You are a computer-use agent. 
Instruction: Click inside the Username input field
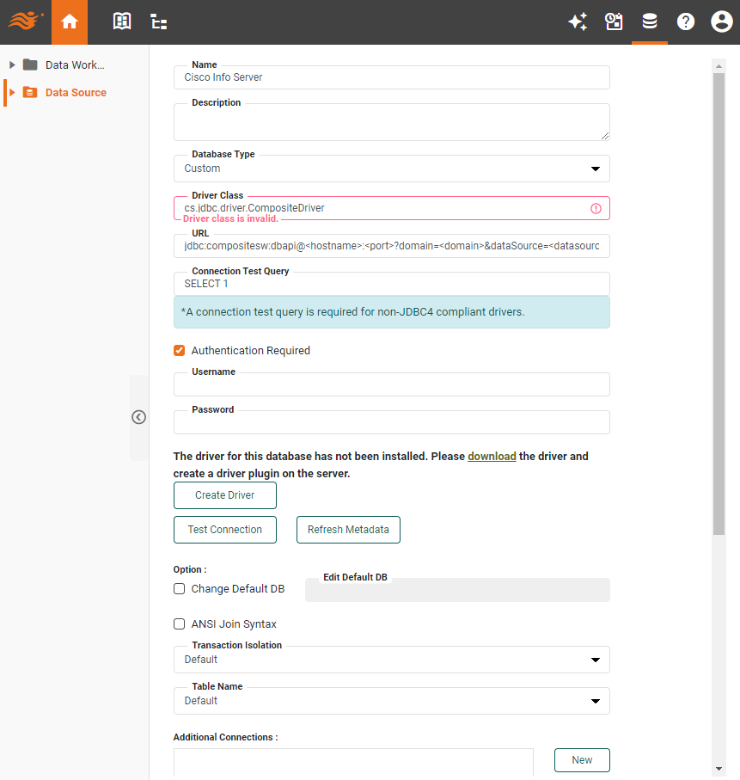click(x=391, y=384)
